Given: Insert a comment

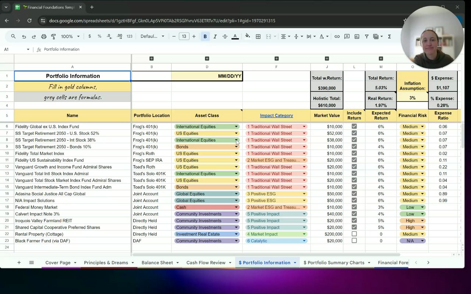Looking at the screenshot, I should pyautogui.click(x=347, y=36).
